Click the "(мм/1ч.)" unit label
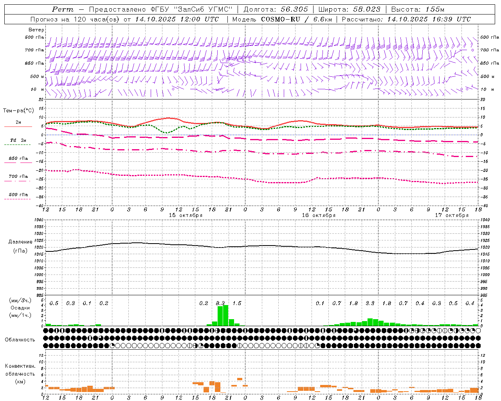The height and width of the screenshot is (401, 501). coord(20,315)
